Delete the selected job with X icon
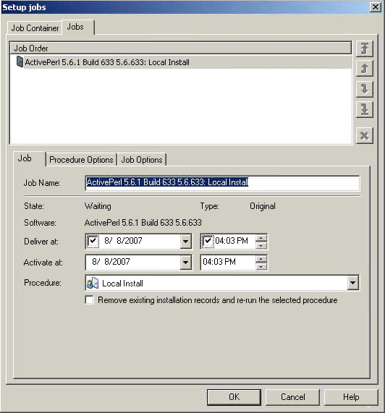 pos(365,136)
